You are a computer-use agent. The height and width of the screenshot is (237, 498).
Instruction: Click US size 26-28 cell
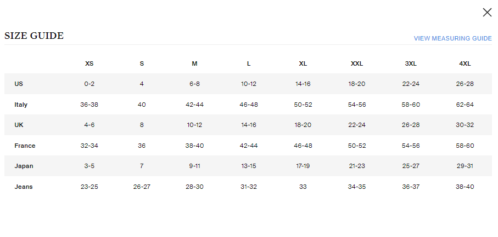coord(465,84)
